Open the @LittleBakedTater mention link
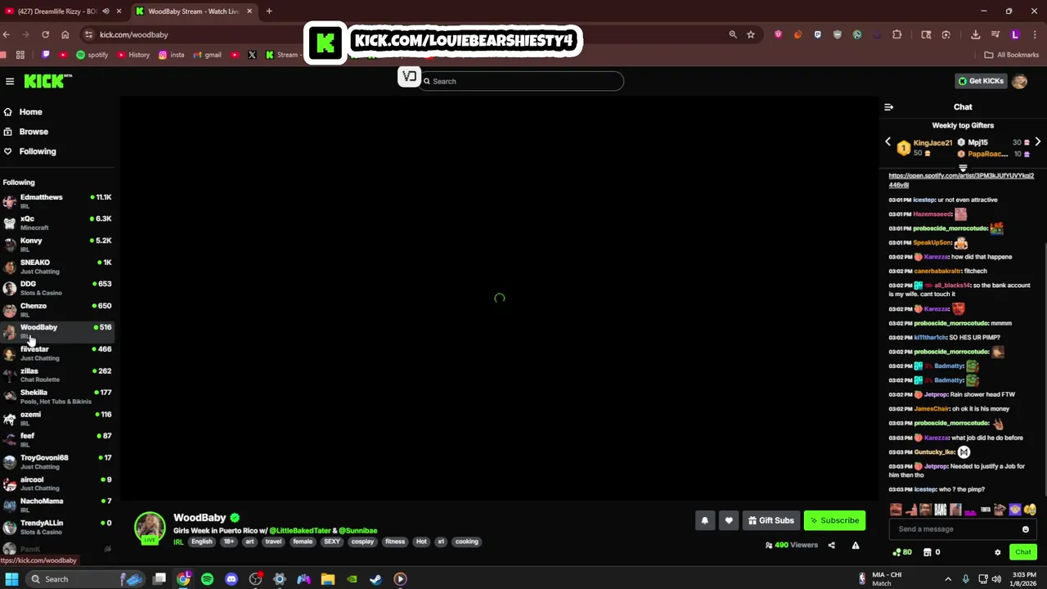 300,531
